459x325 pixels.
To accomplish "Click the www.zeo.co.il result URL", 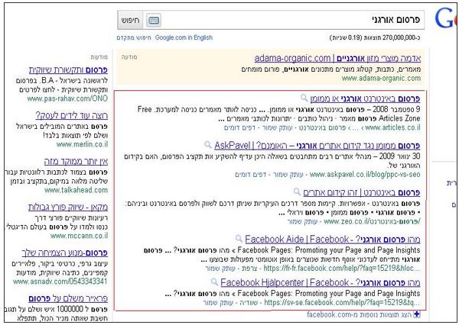I will pos(372,222).
